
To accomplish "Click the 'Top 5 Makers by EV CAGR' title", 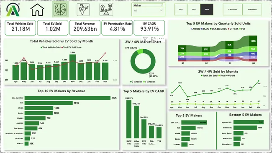I will click(x=144, y=91).
